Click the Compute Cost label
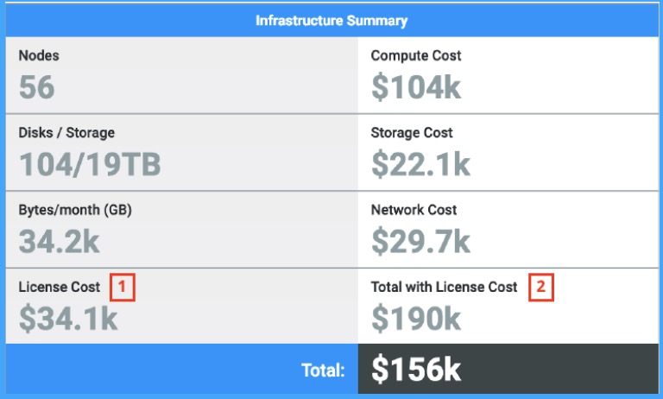Image resolution: width=663 pixels, height=399 pixels. (x=415, y=55)
